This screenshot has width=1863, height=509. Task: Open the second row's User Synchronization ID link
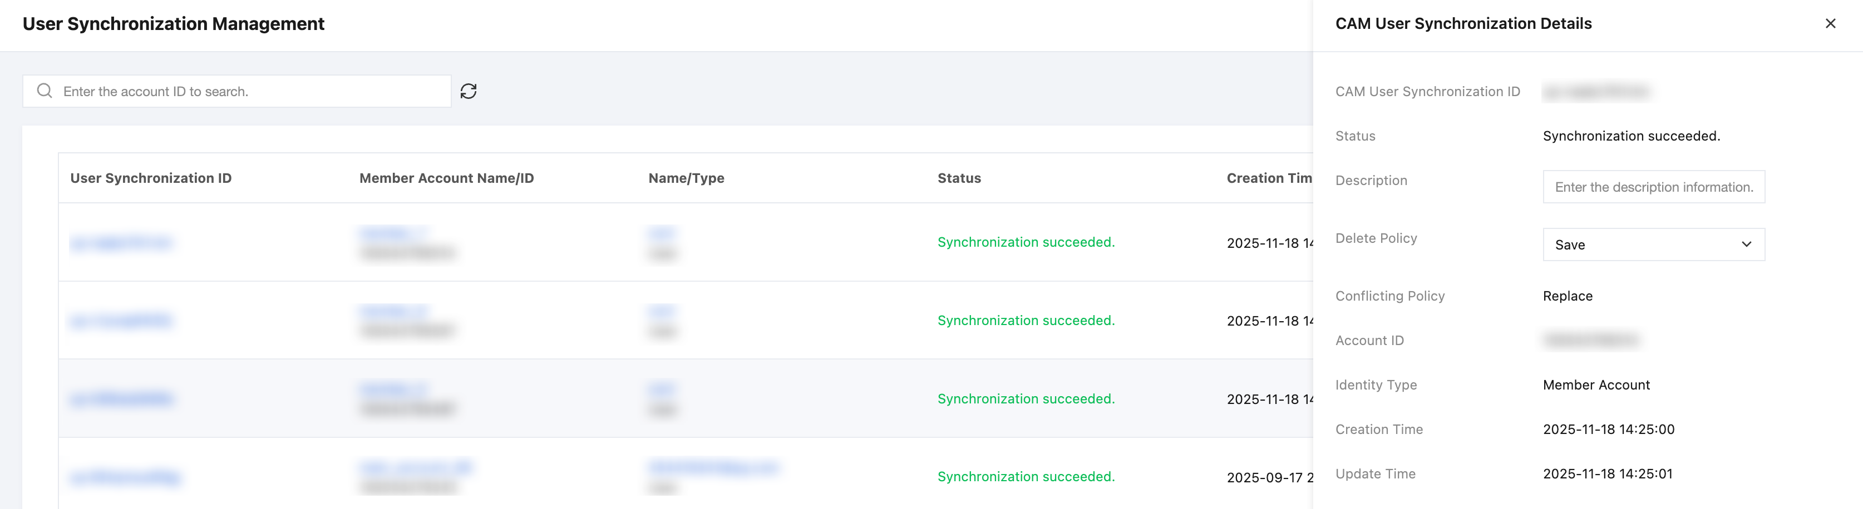121,321
